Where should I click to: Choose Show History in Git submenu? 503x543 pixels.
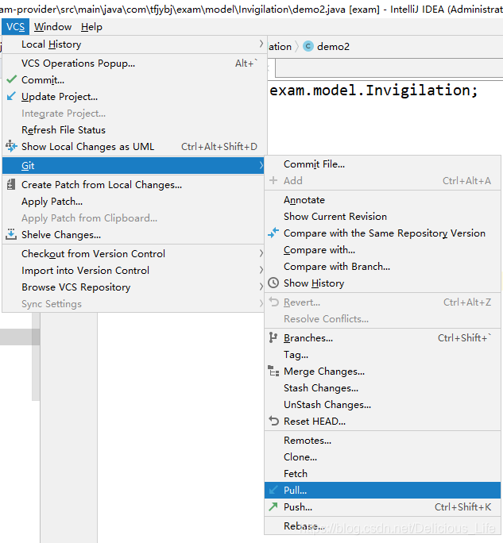click(x=382, y=283)
